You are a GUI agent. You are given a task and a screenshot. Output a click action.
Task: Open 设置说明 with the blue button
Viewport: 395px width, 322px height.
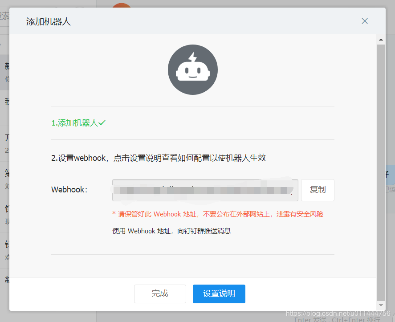point(219,294)
